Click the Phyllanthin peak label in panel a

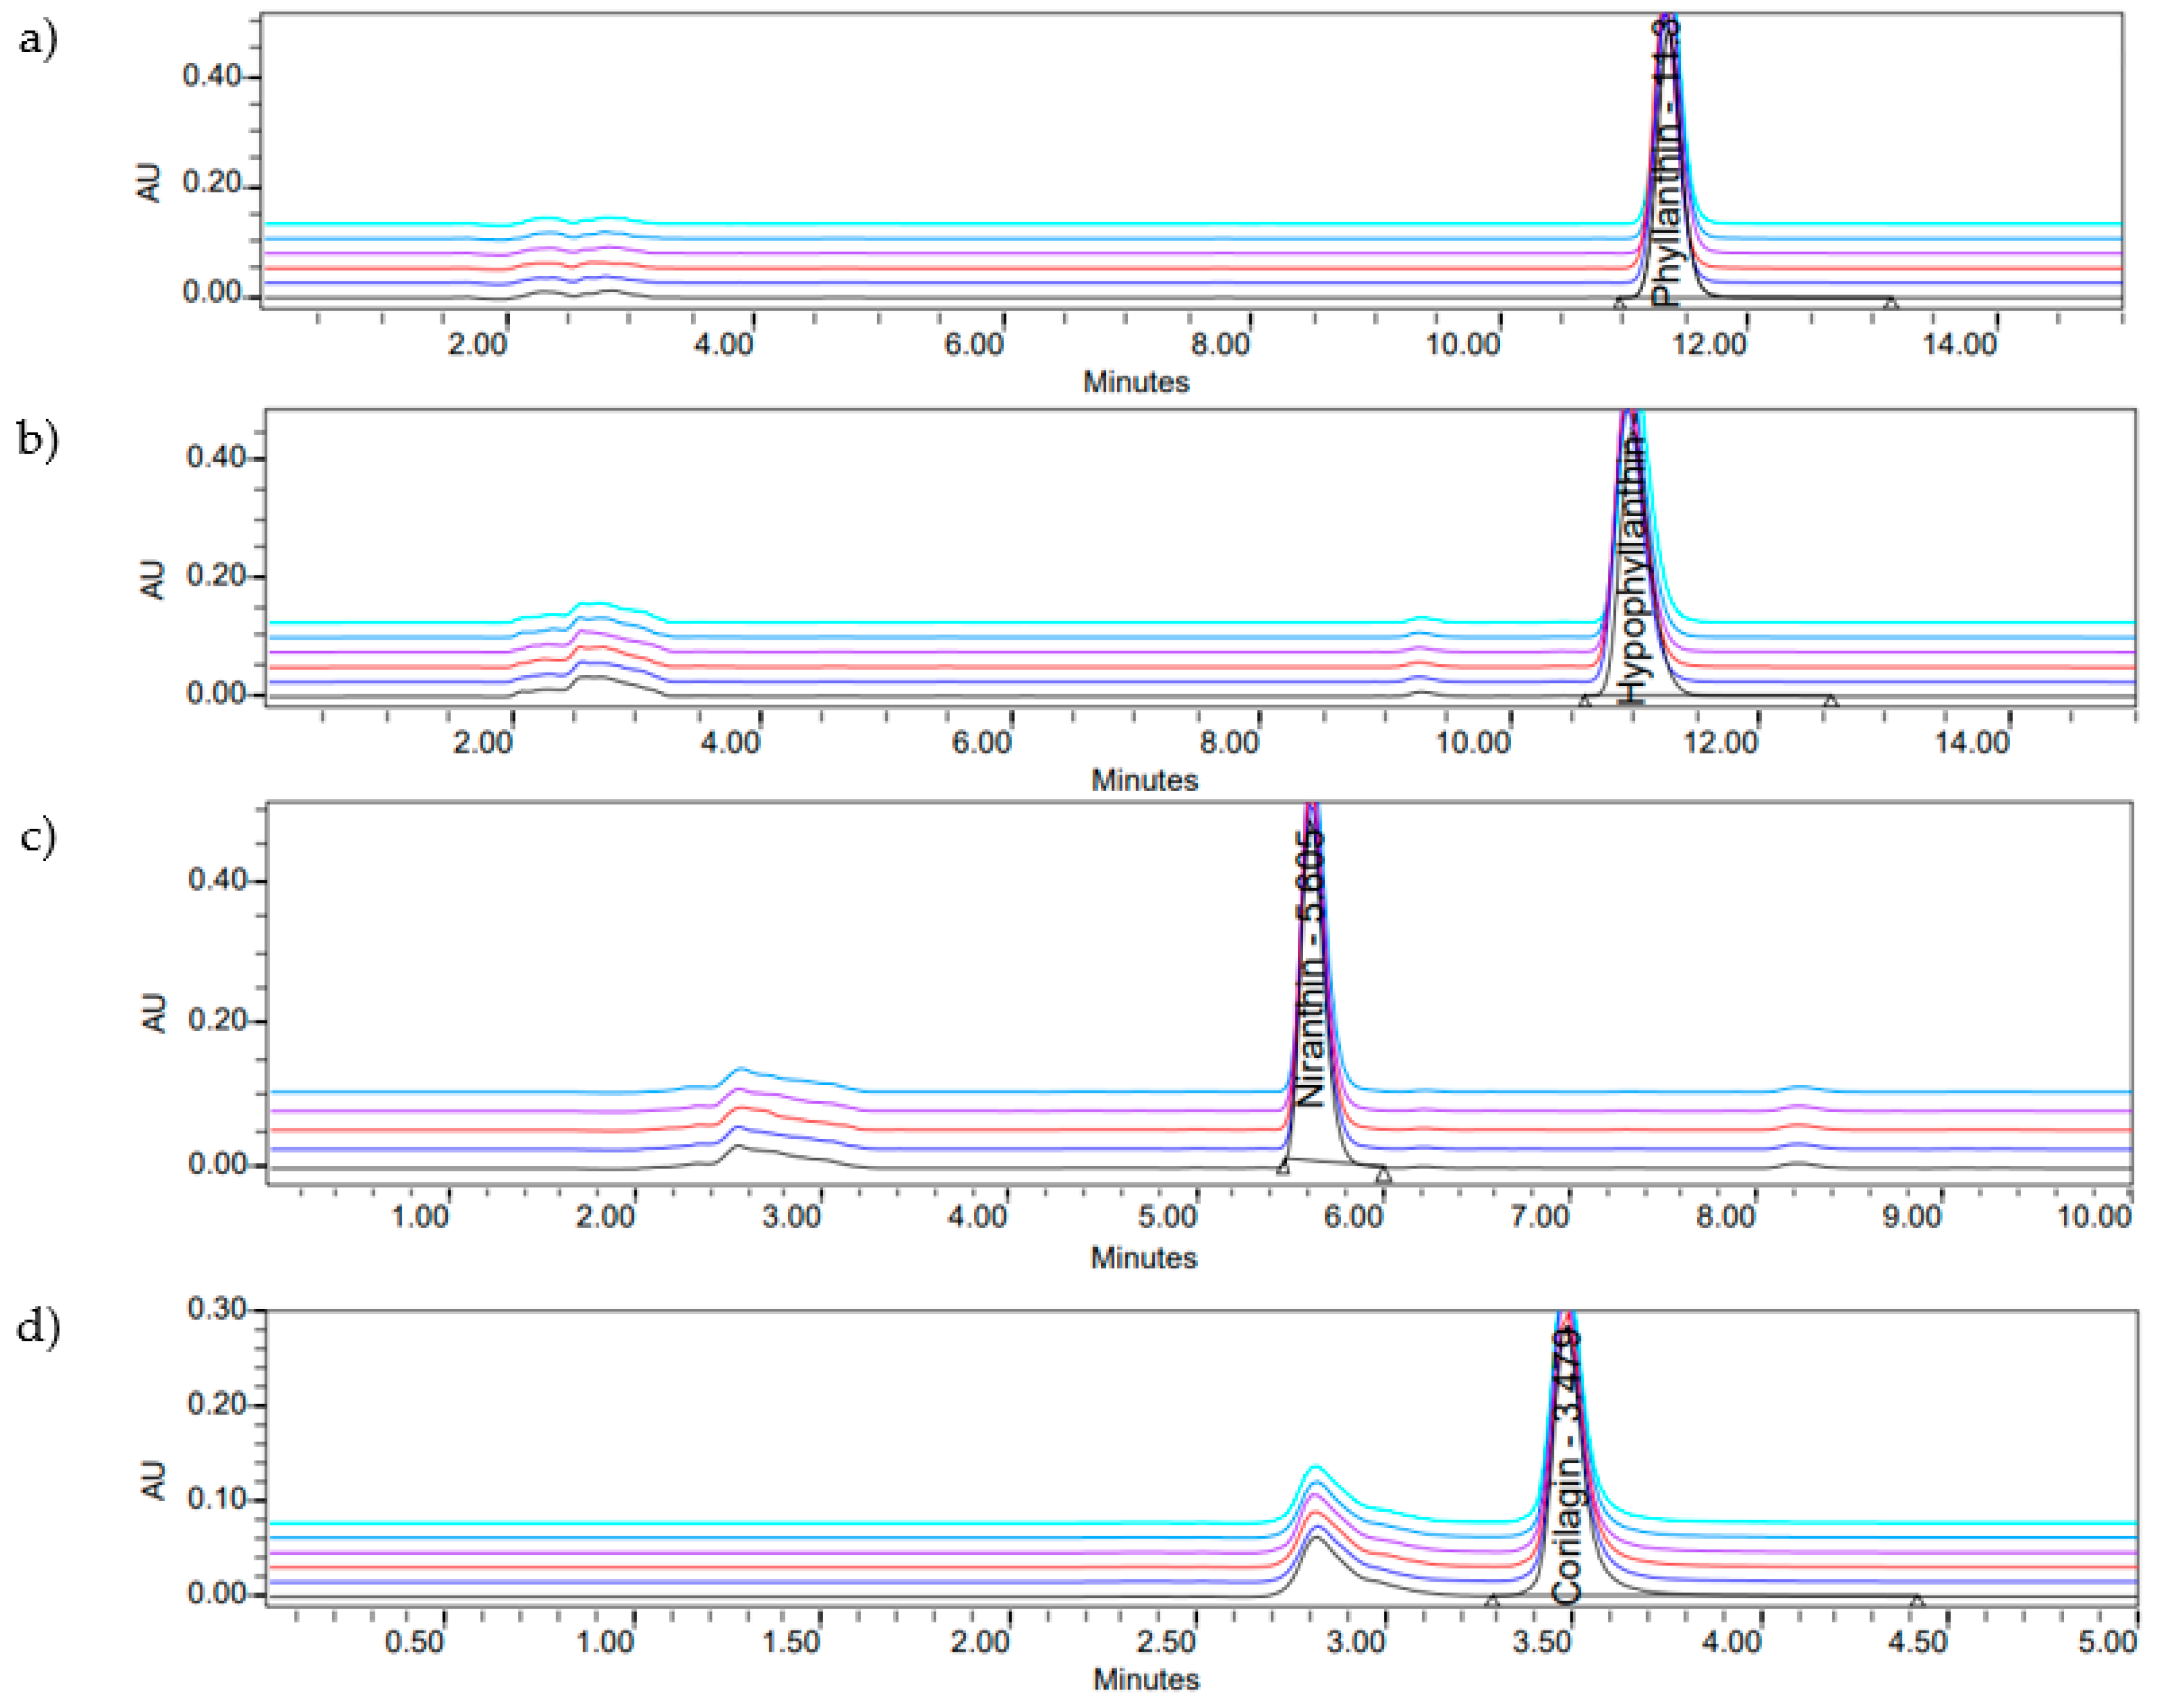(1665, 170)
